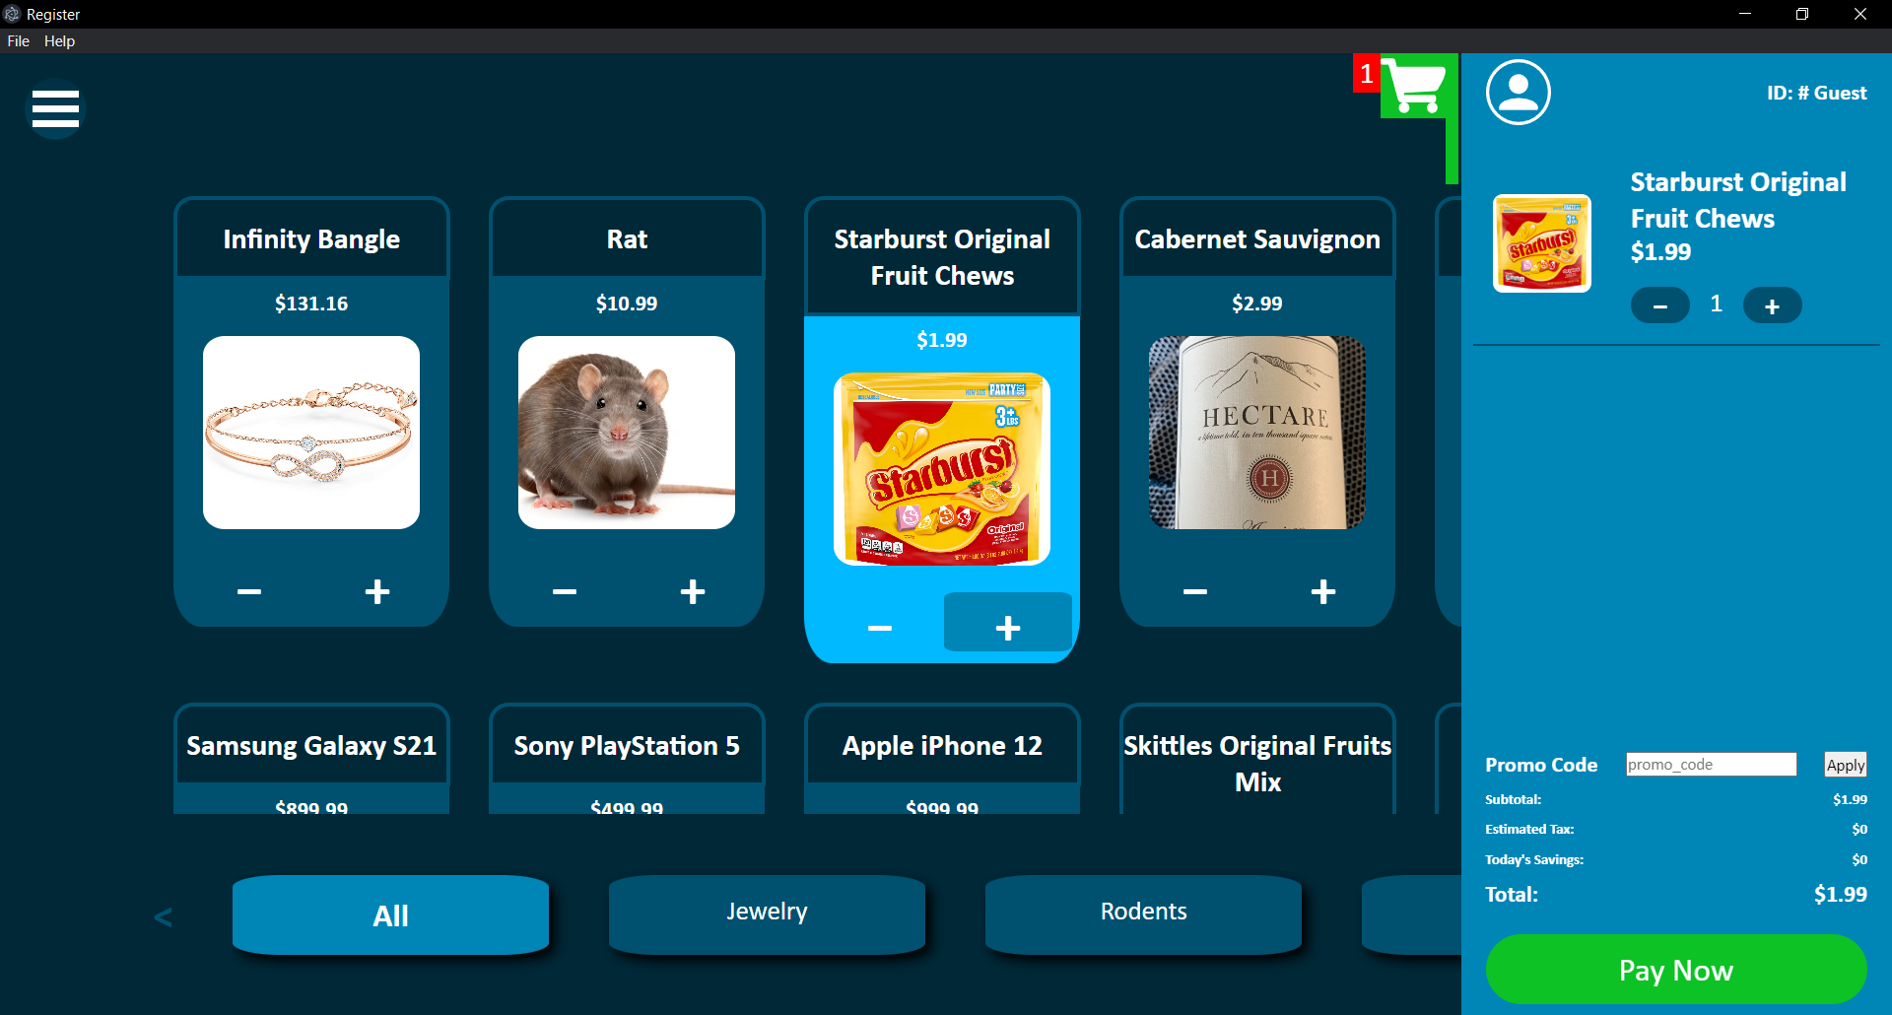Click the Pay Now button
Screen dimensions: 1892x1015
(1675, 970)
